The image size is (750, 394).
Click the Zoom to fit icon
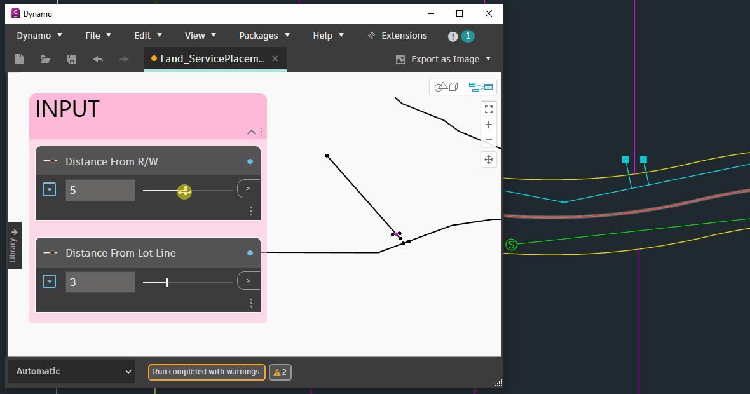pos(489,109)
